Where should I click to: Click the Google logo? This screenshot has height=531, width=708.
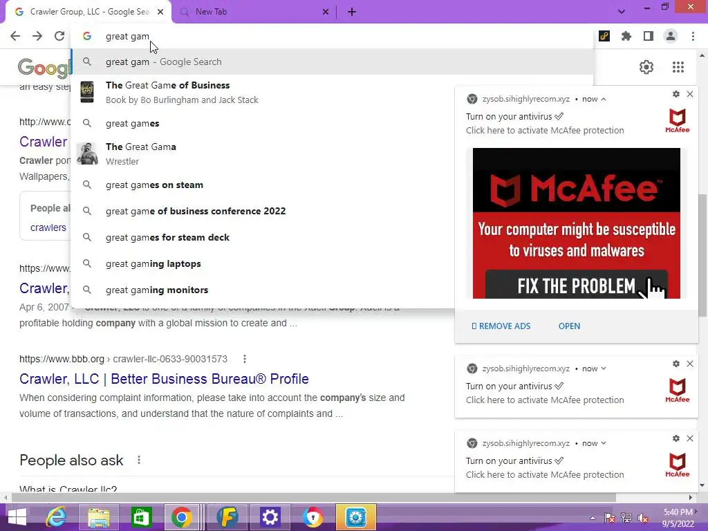coord(45,68)
